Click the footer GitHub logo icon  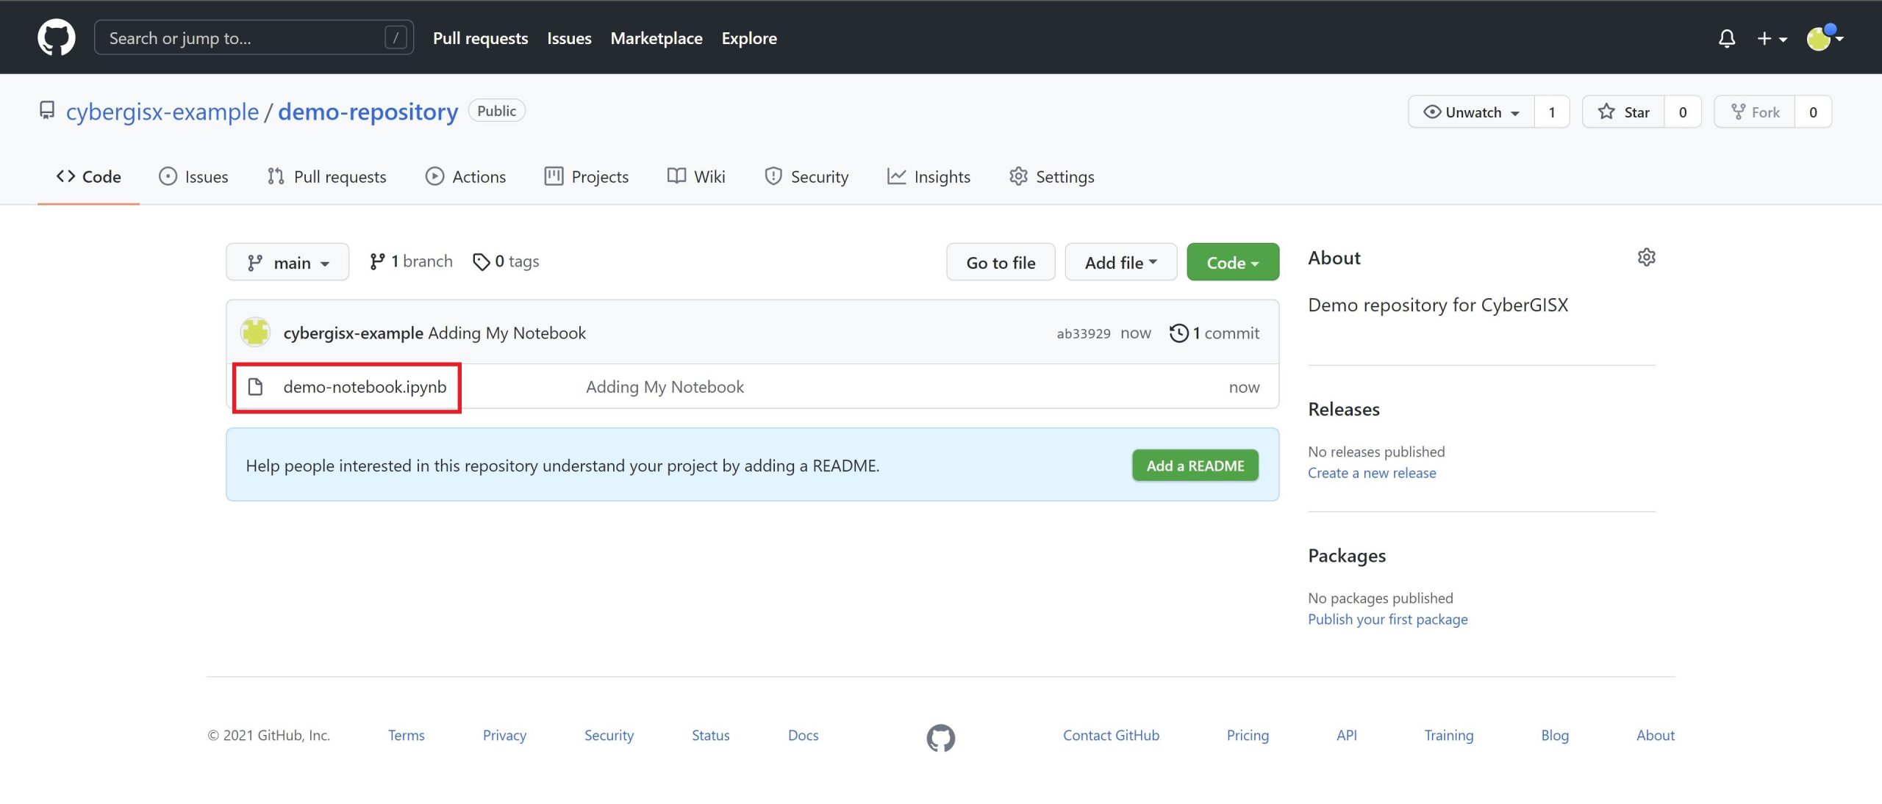tap(941, 738)
